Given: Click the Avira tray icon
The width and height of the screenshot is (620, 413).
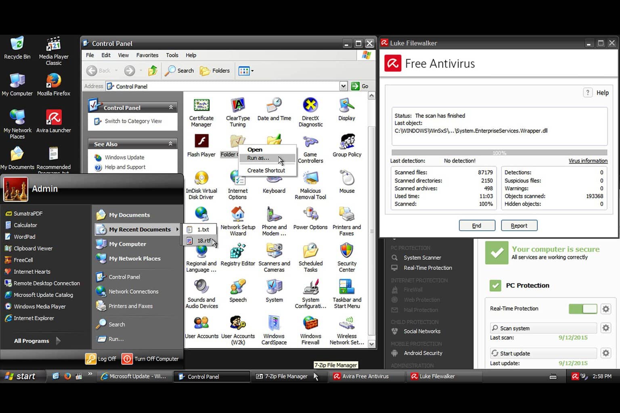Looking at the screenshot, I should (x=575, y=376).
